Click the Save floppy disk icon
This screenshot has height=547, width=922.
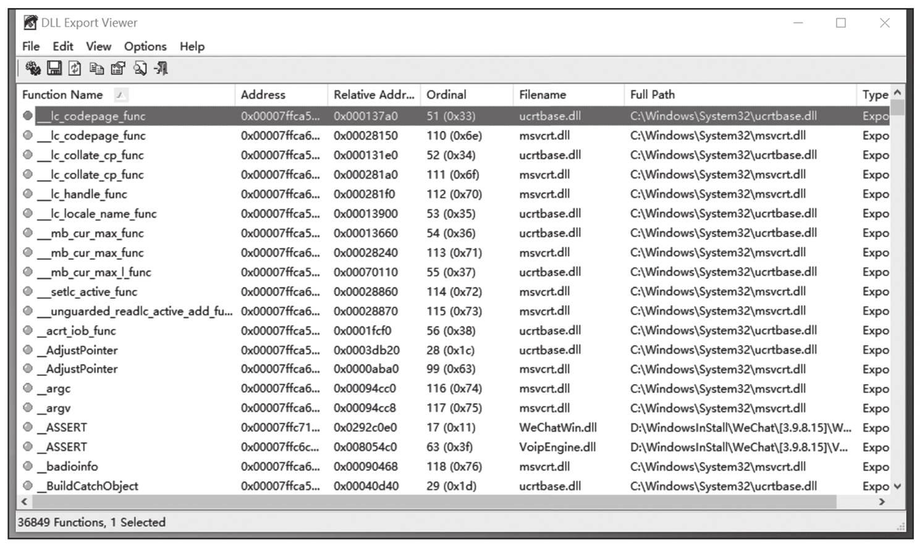coord(54,69)
